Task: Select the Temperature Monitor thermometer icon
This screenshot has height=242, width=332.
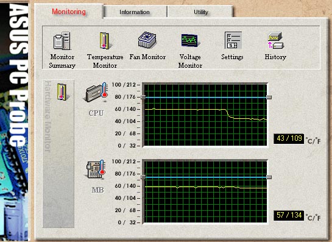Action: tap(105, 41)
